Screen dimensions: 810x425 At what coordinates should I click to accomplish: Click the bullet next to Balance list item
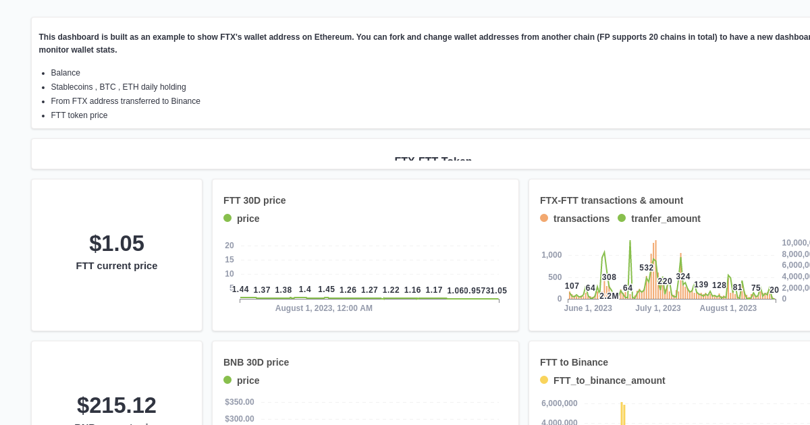44,73
